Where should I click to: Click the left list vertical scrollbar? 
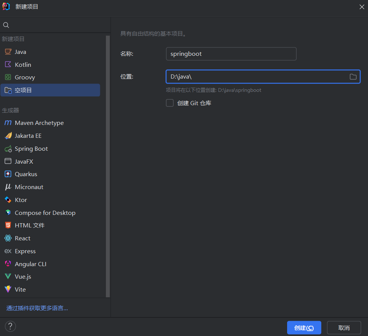click(108, 166)
